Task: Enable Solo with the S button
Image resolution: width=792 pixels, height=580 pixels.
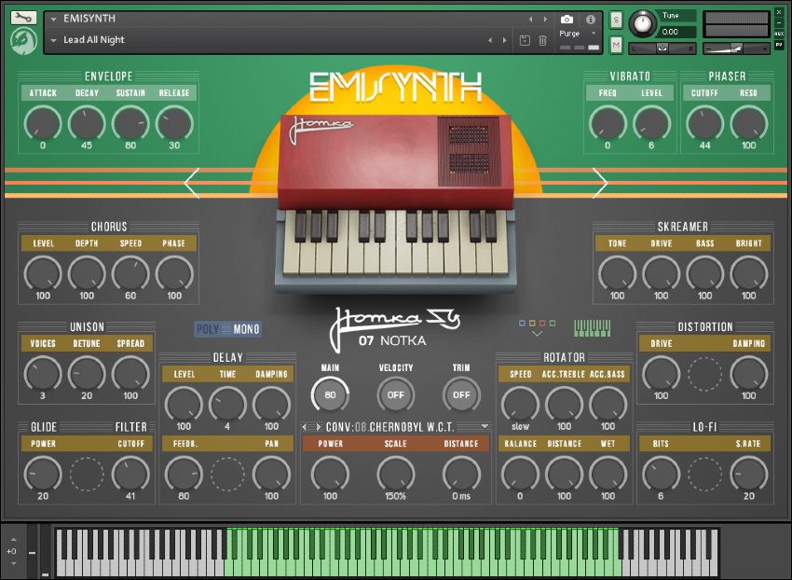Action: click(x=616, y=20)
